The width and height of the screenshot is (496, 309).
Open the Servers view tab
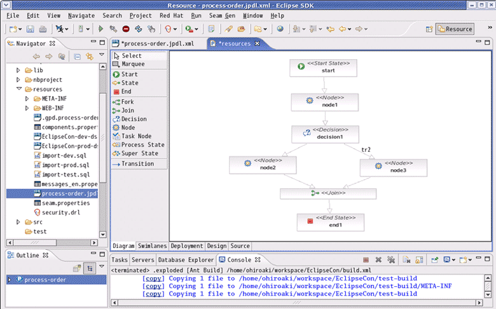click(142, 260)
